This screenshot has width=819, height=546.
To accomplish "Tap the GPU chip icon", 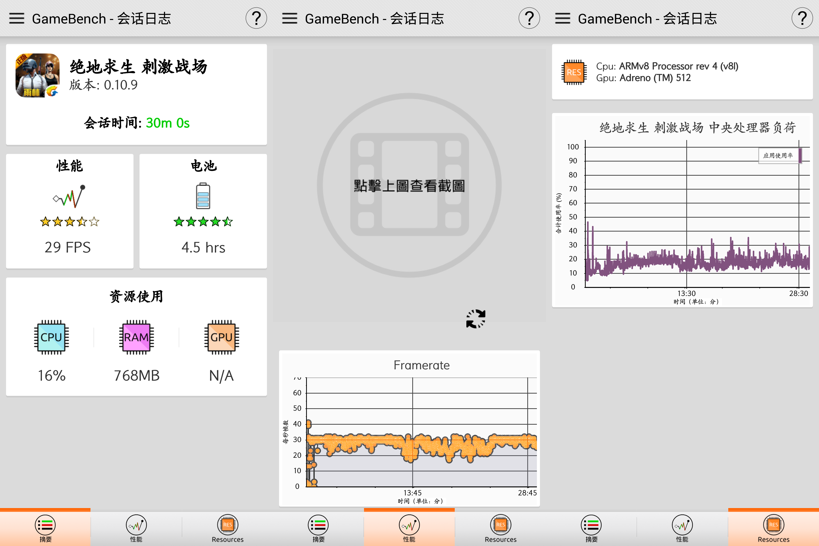I will click(221, 337).
